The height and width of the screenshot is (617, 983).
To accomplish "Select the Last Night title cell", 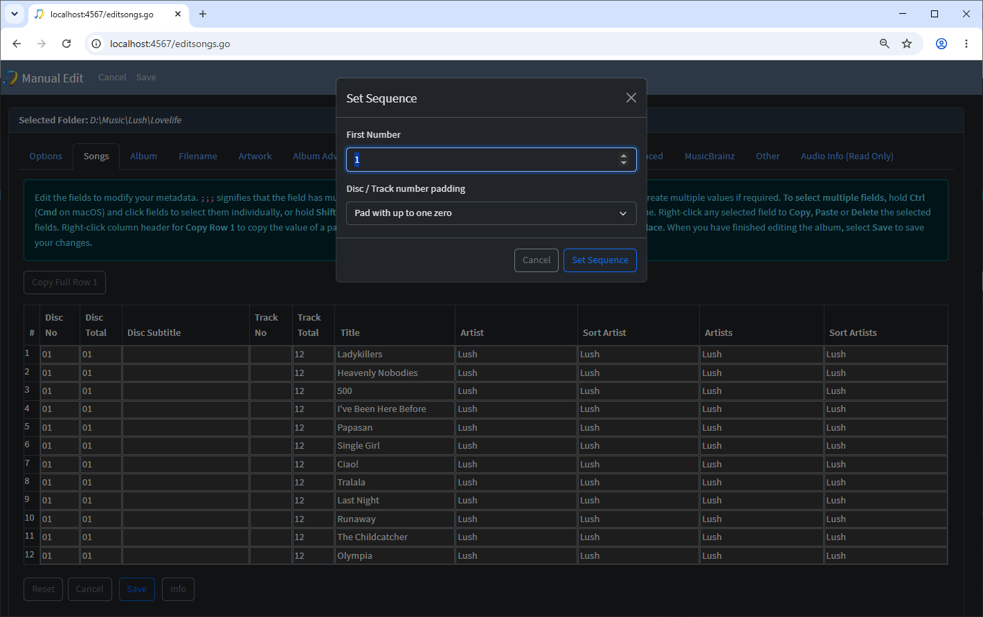I will tap(395, 501).
